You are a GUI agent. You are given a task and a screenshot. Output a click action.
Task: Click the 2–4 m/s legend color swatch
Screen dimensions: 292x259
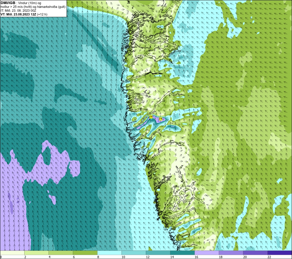(36, 253)
